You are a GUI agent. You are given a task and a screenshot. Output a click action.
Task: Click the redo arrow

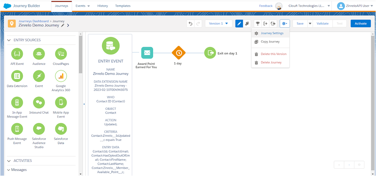[198, 23]
